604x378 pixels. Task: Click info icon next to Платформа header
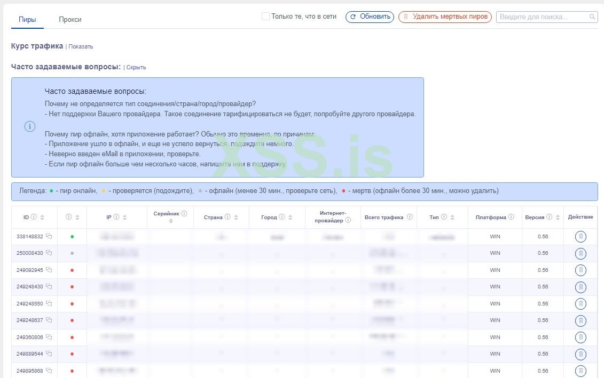(x=511, y=217)
